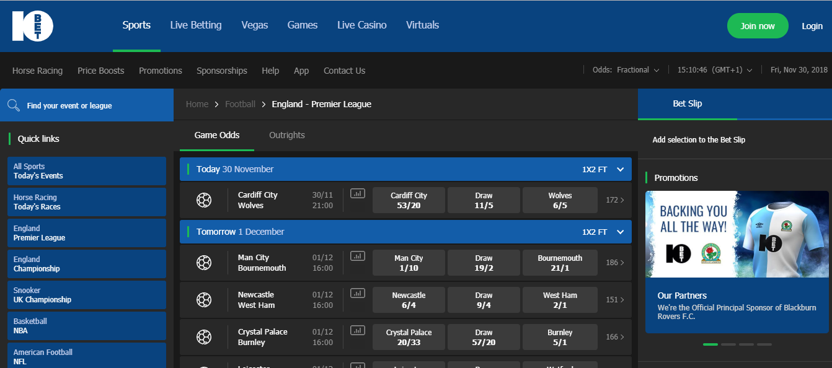Screen dimensions: 832x368
Task: Switch to Live Betting
Action: (x=196, y=25)
